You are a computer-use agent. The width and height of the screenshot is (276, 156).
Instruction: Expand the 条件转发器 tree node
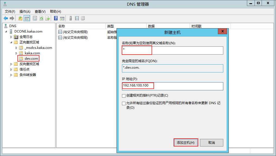11,75
